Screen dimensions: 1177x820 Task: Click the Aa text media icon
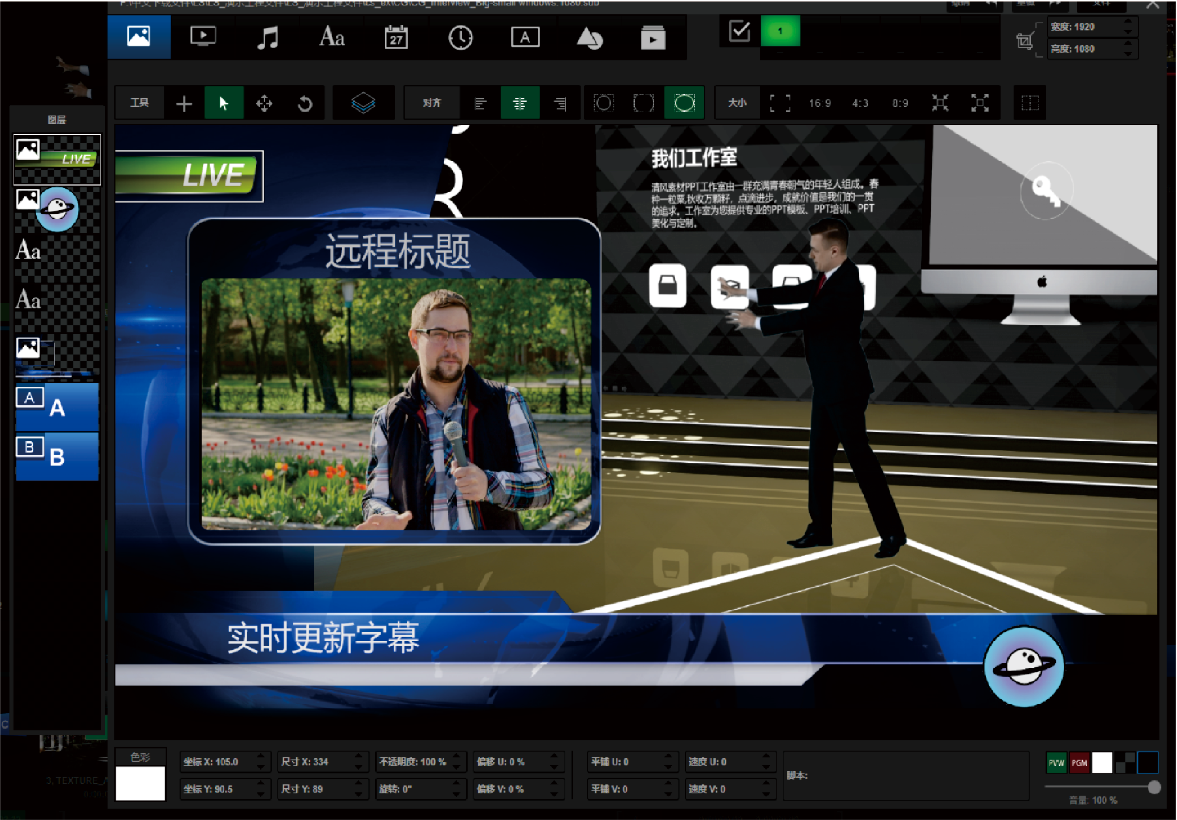pyautogui.click(x=332, y=37)
